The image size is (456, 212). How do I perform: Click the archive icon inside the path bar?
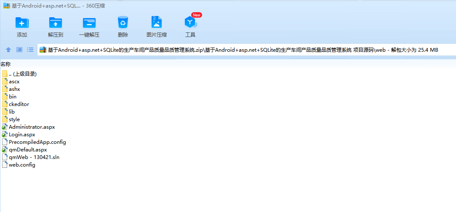(x=43, y=50)
